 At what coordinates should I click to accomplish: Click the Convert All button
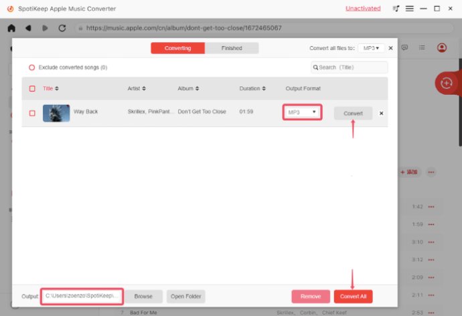click(353, 297)
